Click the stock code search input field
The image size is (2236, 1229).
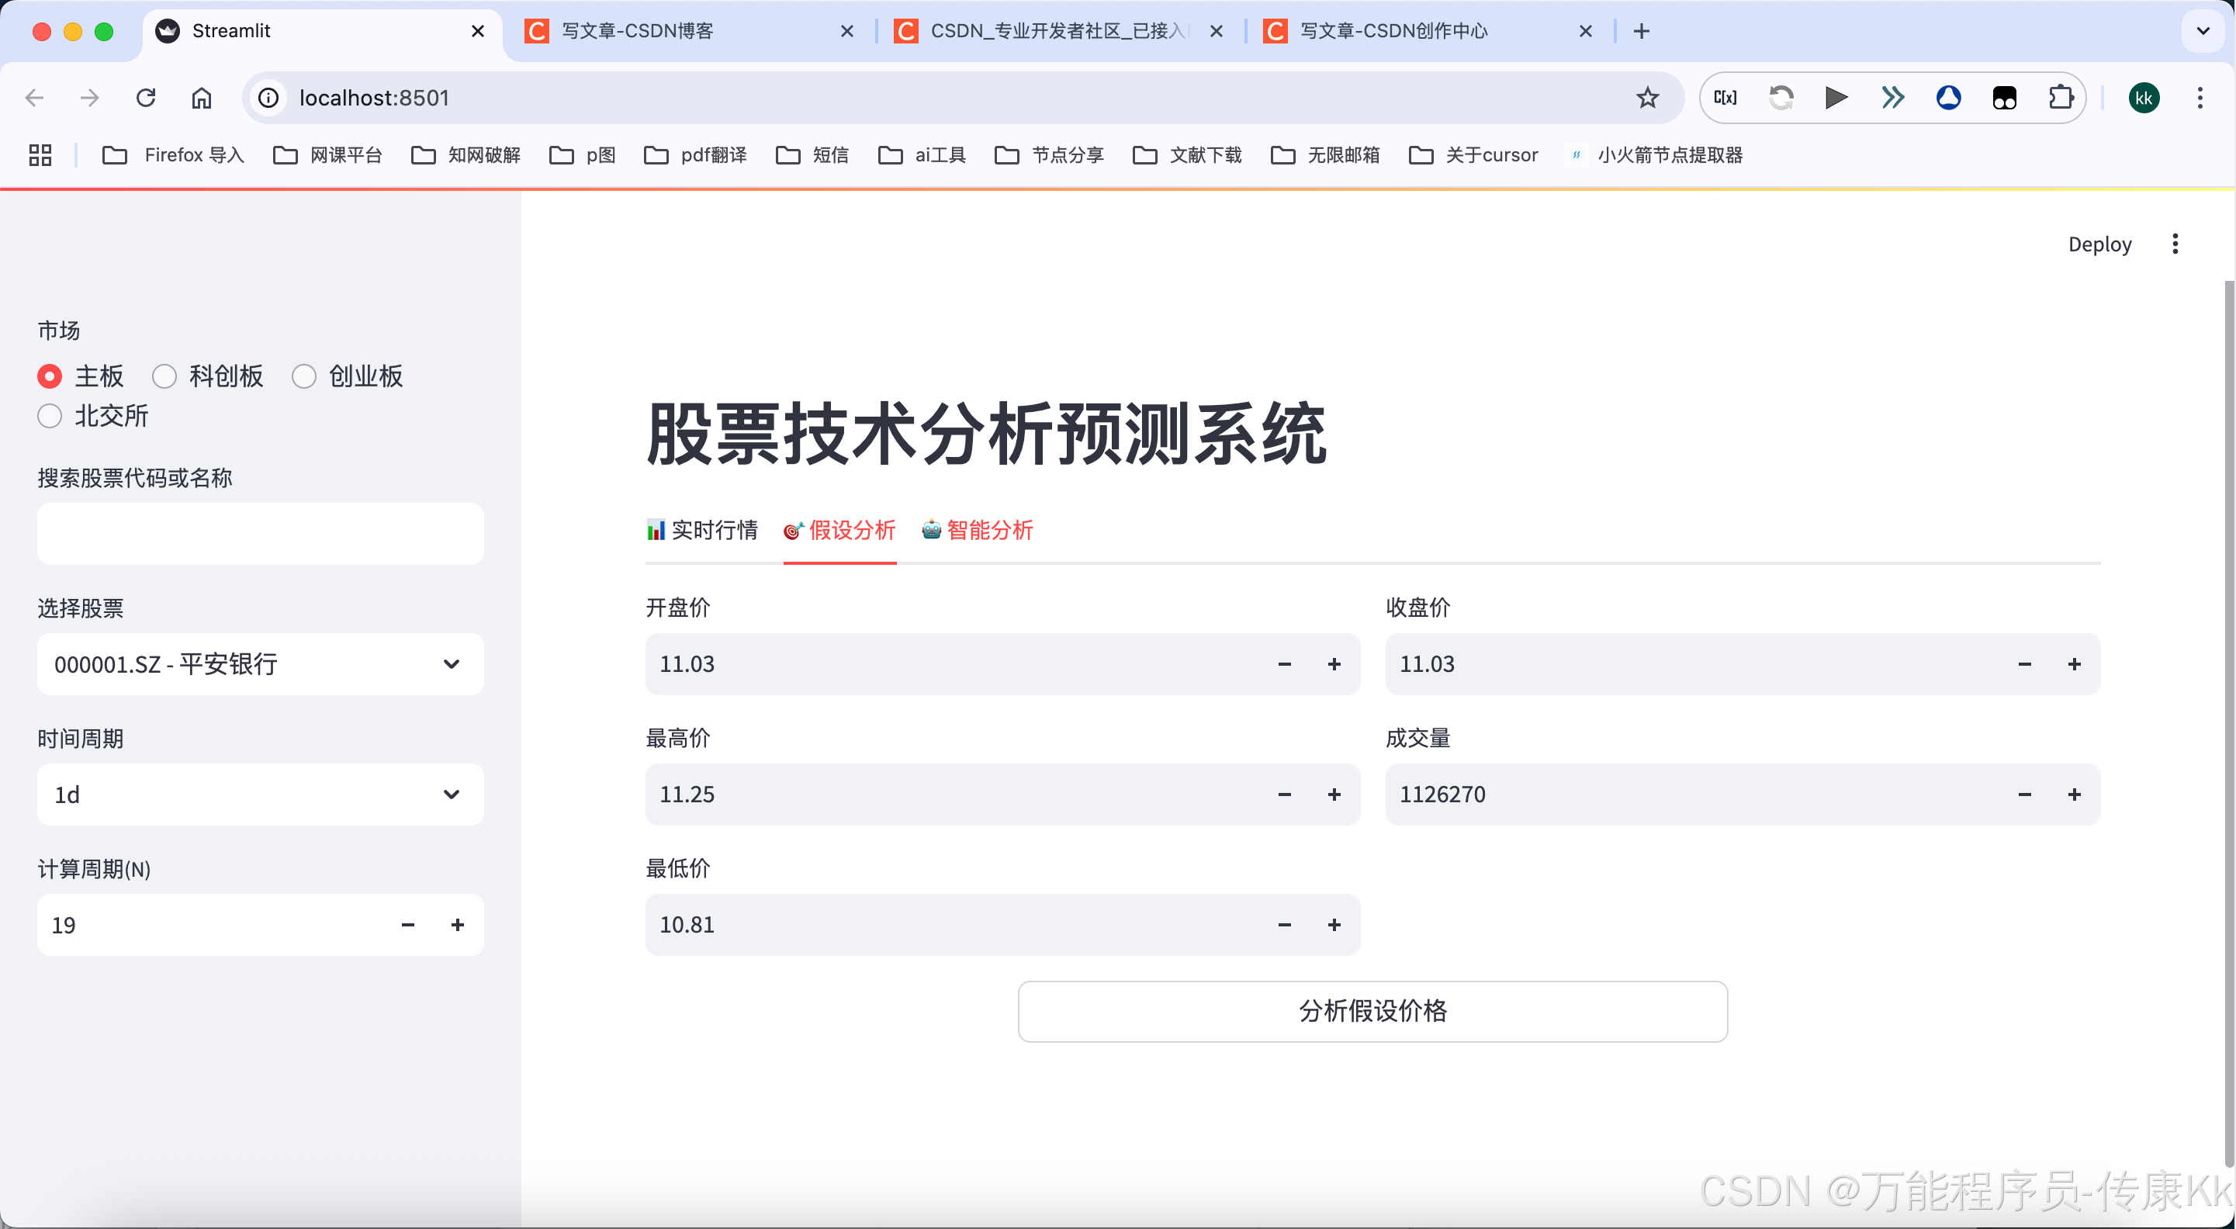pyautogui.click(x=261, y=534)
